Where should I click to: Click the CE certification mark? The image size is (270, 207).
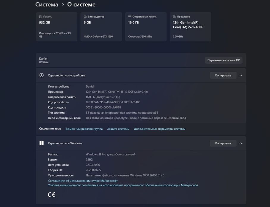51,195
